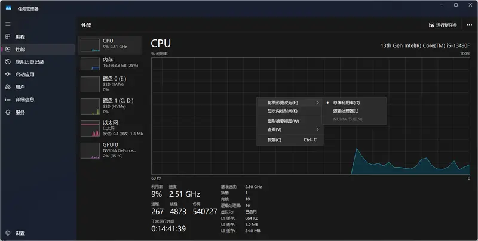This screenshot has width=478, height=241.
Task: Click arrow beside 将图形更改为(H)
Action: [318, 103]
